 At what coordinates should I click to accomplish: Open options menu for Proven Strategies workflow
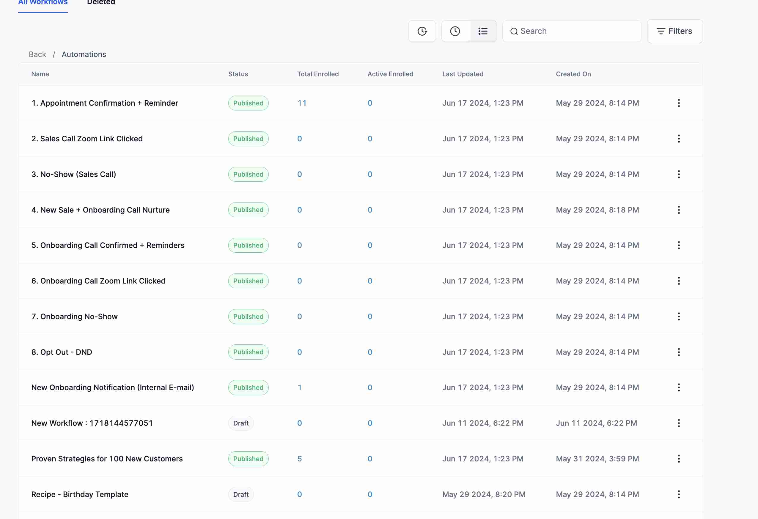[x=679, y=458]
